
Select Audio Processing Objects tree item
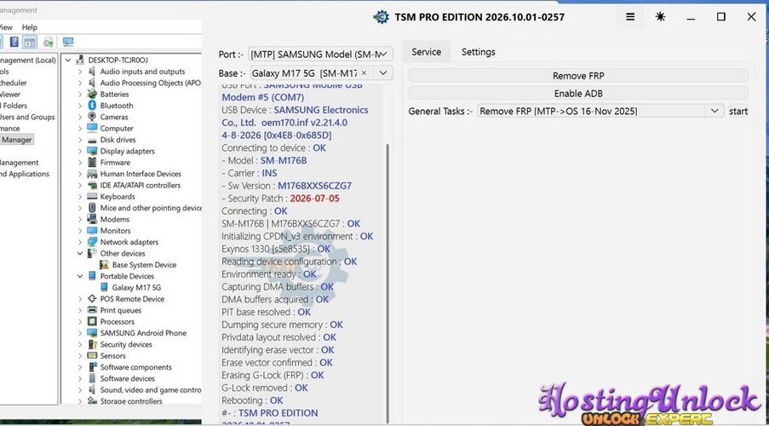click(150, 83)
